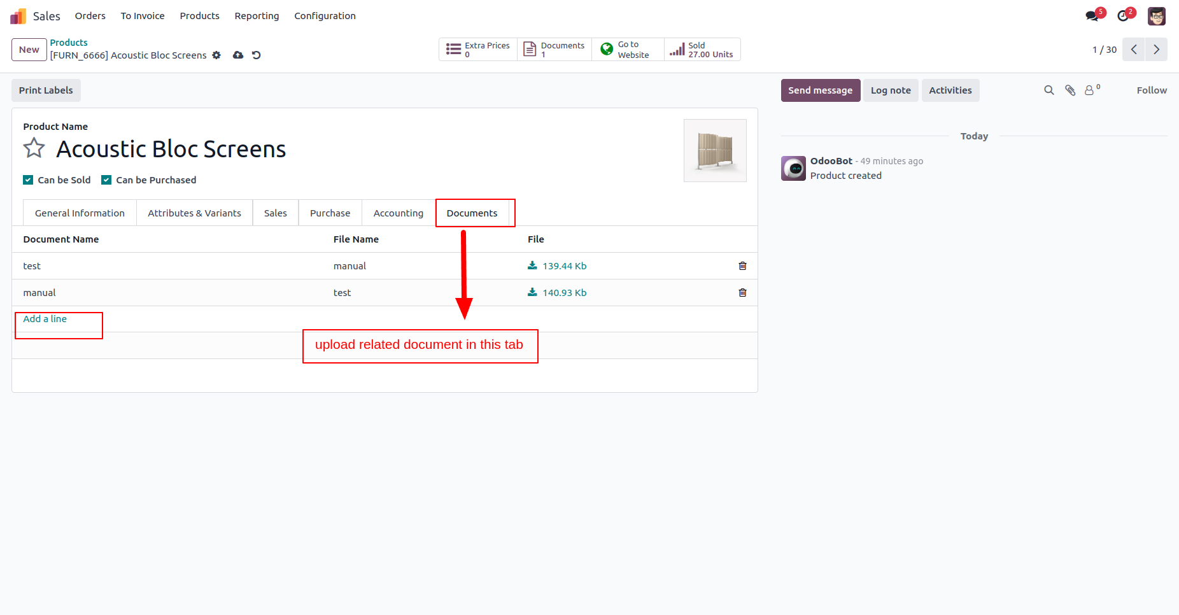The height and width of the screenshot is (615, 1179).
Task: Click the pager 1 / 30 counter
Action: point(1105,50)
